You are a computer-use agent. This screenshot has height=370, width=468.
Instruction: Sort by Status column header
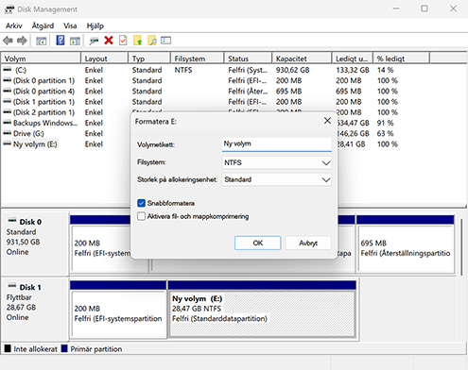pos(248,59)
